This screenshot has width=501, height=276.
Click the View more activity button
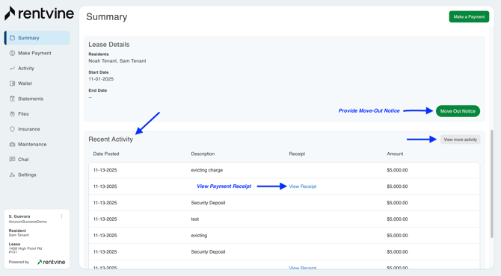460,139
